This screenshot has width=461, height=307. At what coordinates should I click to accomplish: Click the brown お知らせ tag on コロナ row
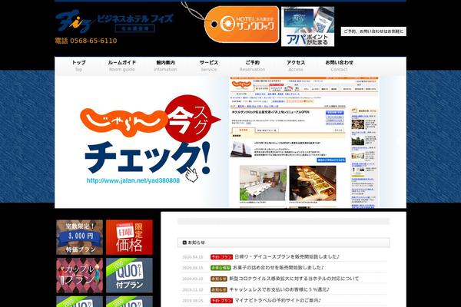219,279
